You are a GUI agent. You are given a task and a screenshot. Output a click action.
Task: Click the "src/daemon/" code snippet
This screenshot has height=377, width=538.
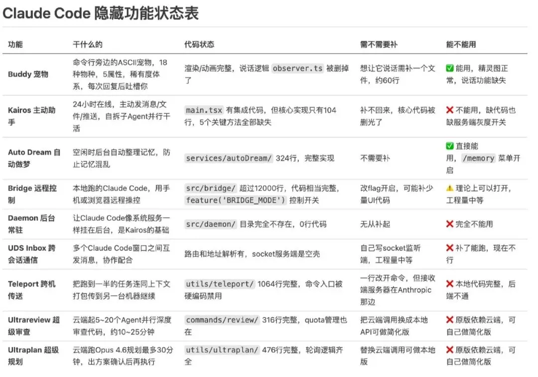coord(211,224)
